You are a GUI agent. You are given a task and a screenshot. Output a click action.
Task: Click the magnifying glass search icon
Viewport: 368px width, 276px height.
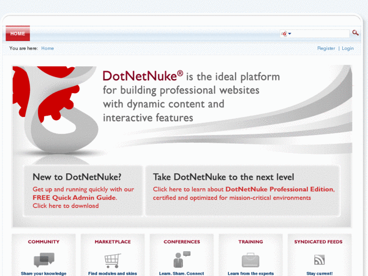tap(355, 33)
